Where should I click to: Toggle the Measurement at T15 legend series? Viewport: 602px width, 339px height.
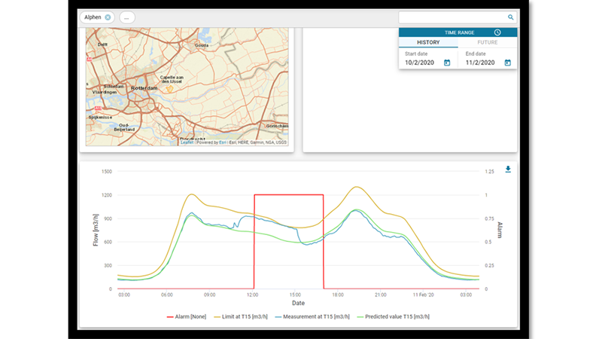pos(312,316)
